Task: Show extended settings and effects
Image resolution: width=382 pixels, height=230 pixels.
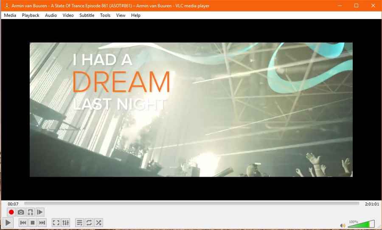Action: [65, 222]
